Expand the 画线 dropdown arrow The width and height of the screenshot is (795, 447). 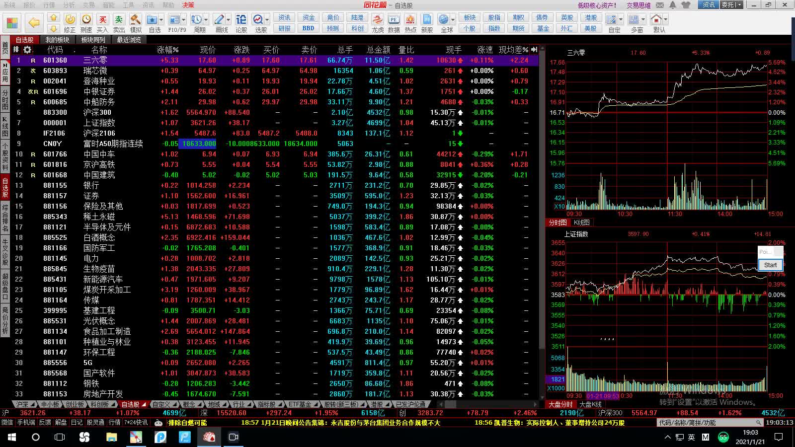[229, 20]
